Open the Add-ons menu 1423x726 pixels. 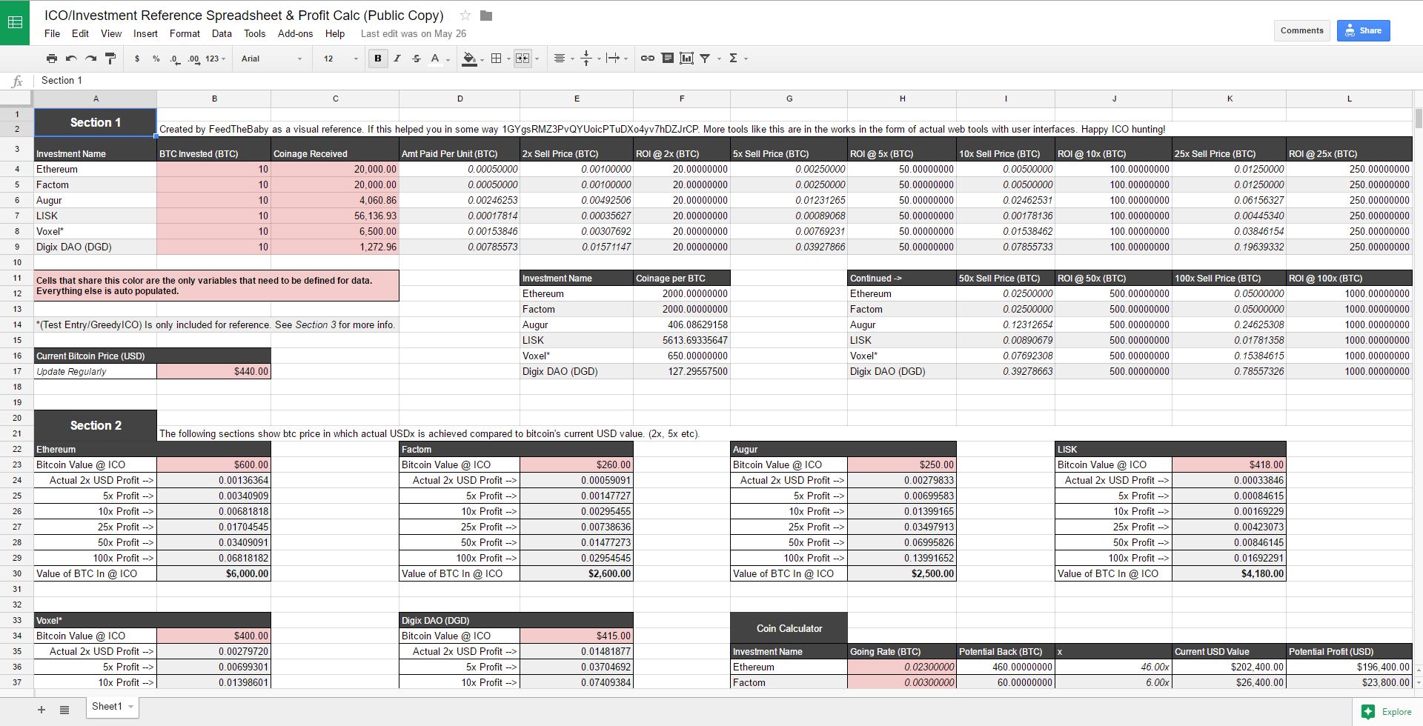click(x=295, y=33)
